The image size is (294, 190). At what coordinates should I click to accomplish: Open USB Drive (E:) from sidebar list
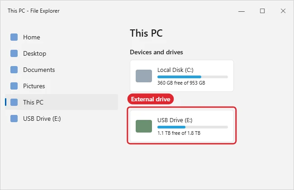[62, 119]
